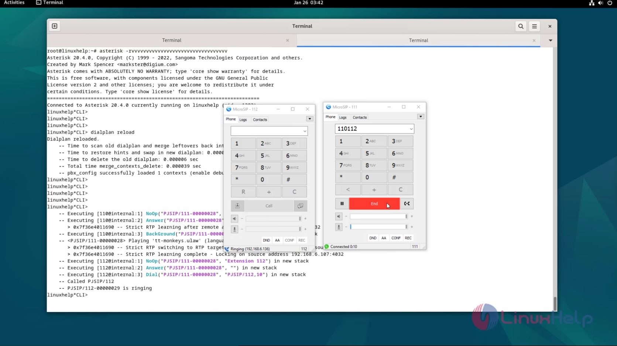617x346 pixels.
Task: Switch to Logs tab in MicroSIP 112
Action: [243, 120]
